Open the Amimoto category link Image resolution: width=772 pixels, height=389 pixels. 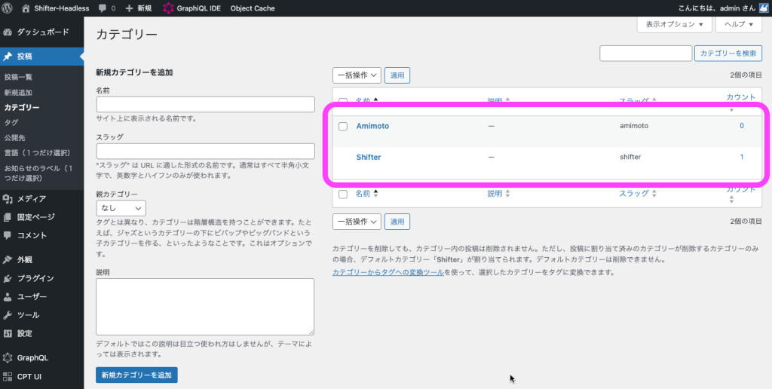coord(372,126)
